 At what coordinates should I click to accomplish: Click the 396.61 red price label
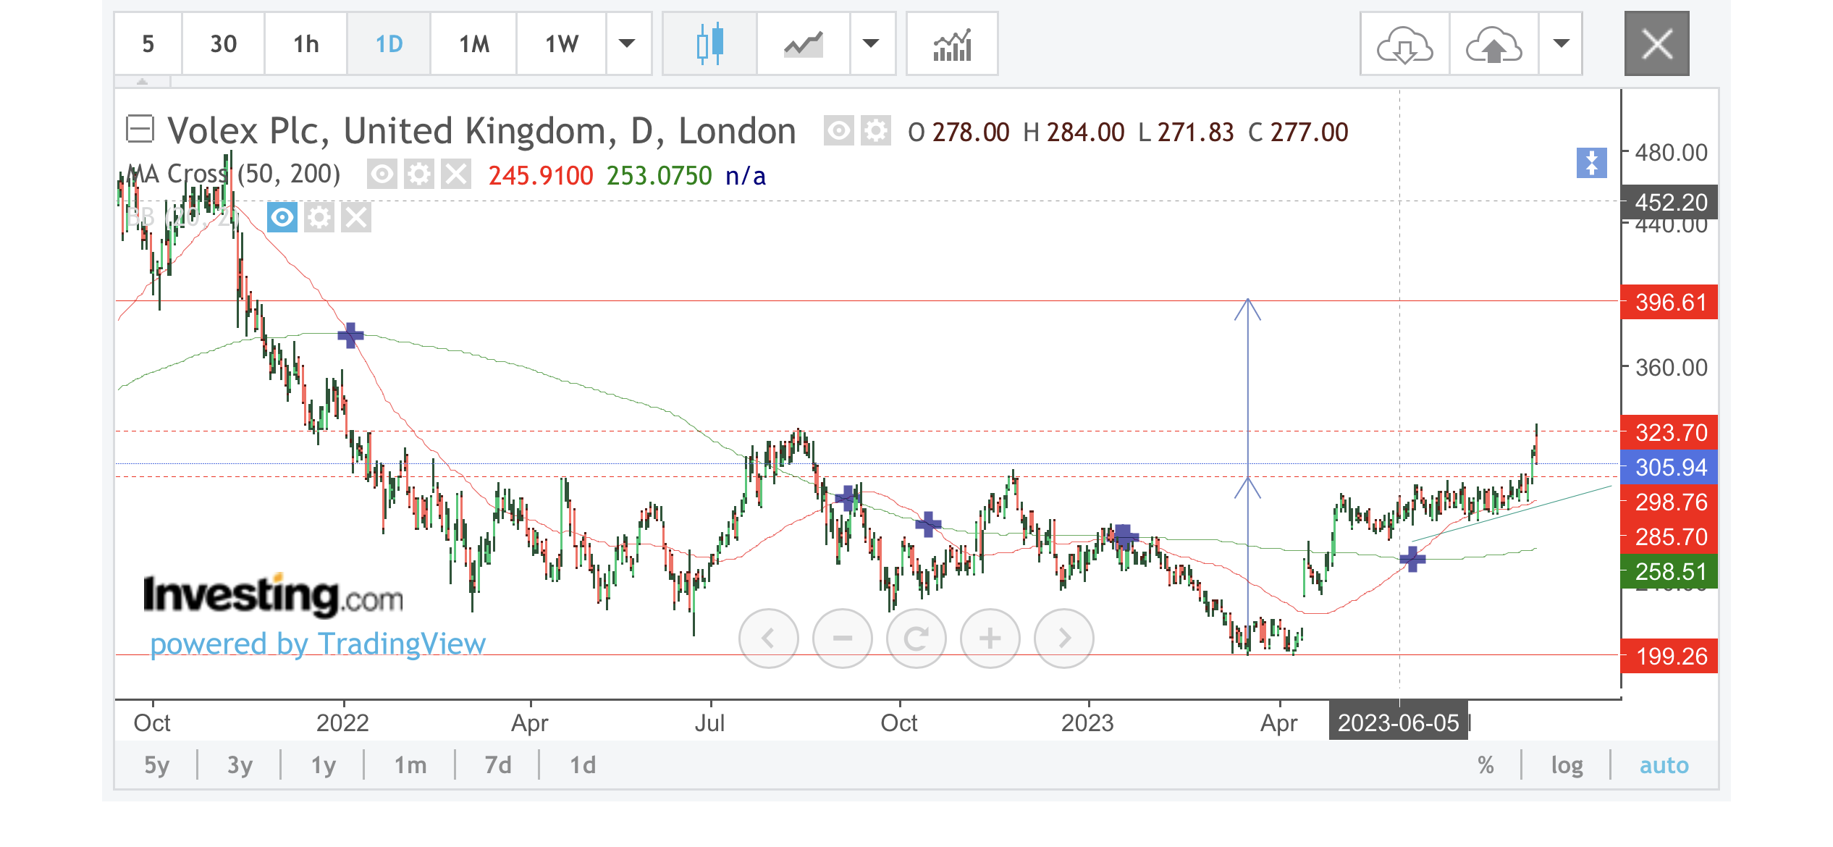[1669, 302]
